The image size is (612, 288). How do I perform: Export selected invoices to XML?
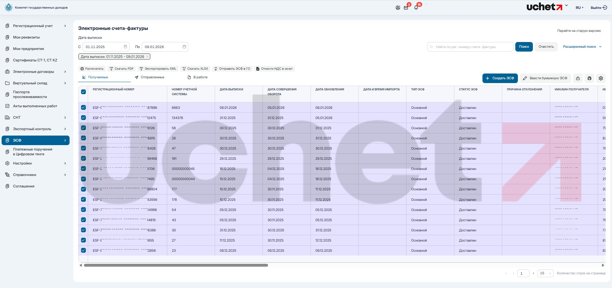coord(158,69)
